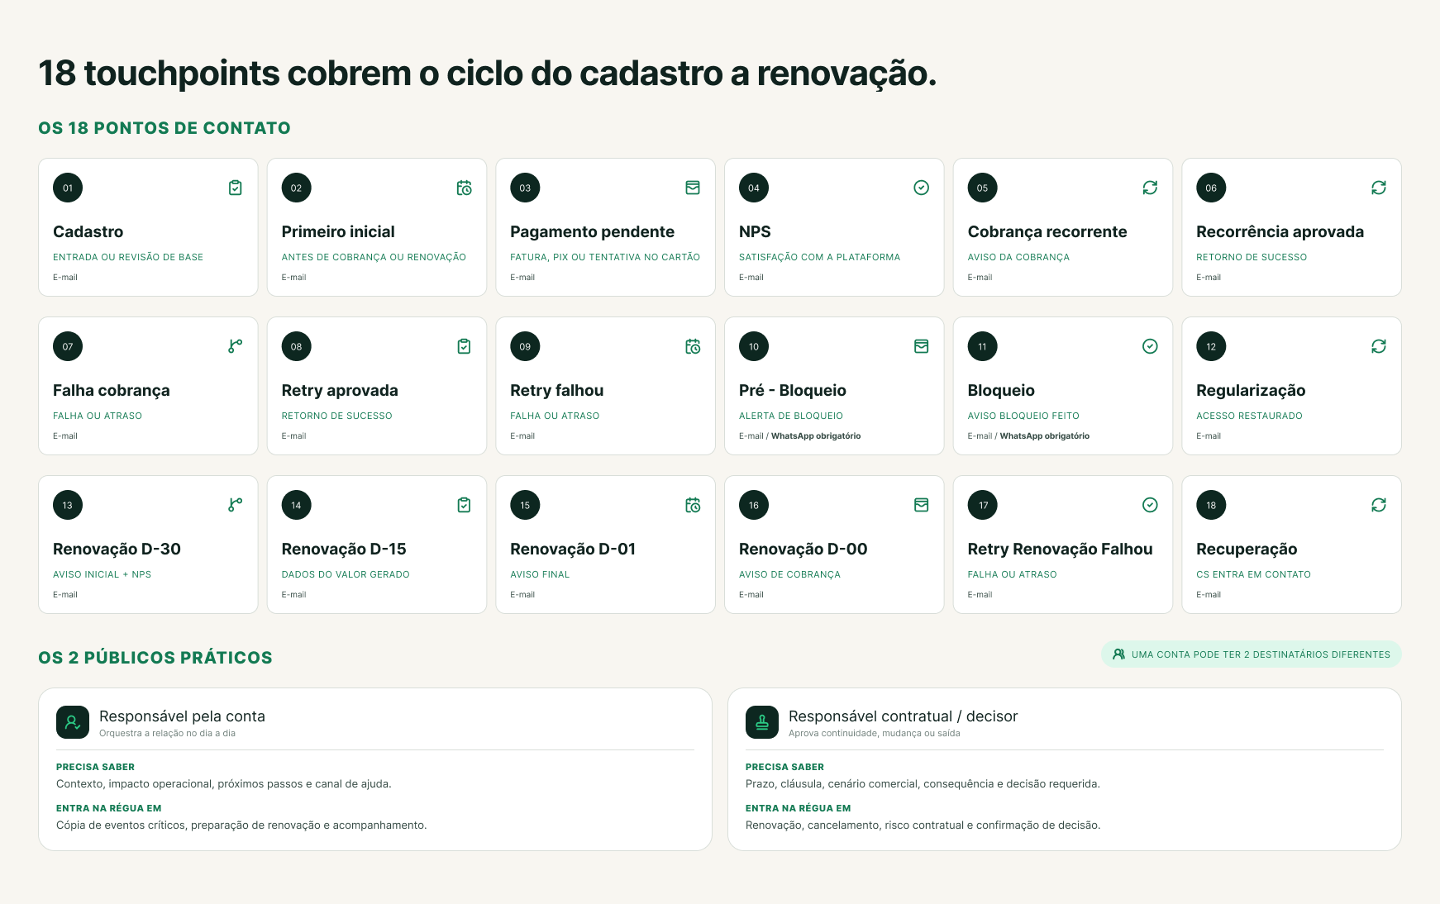The width and height of the screenshot is (1440, 904).
Task: Select the 'Retry Renovação Falhou' card title
Action: coord(1061,550)
